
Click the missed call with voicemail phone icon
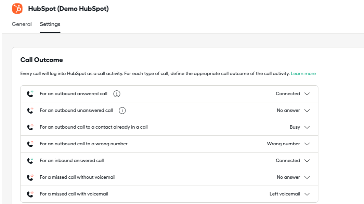tap(30, 194)
